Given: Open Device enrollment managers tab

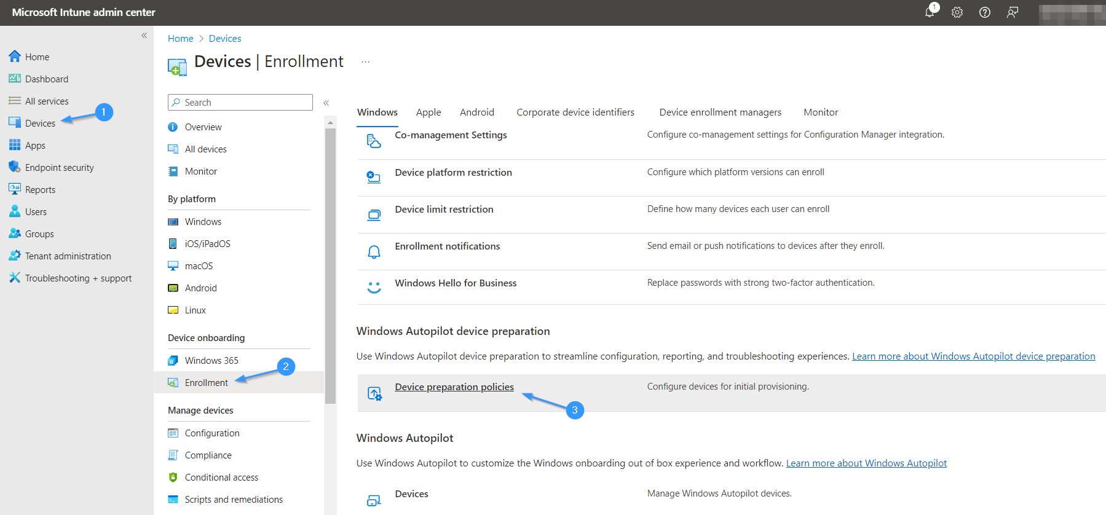Looking at the screenshot, I should click(x=721, y=112).
